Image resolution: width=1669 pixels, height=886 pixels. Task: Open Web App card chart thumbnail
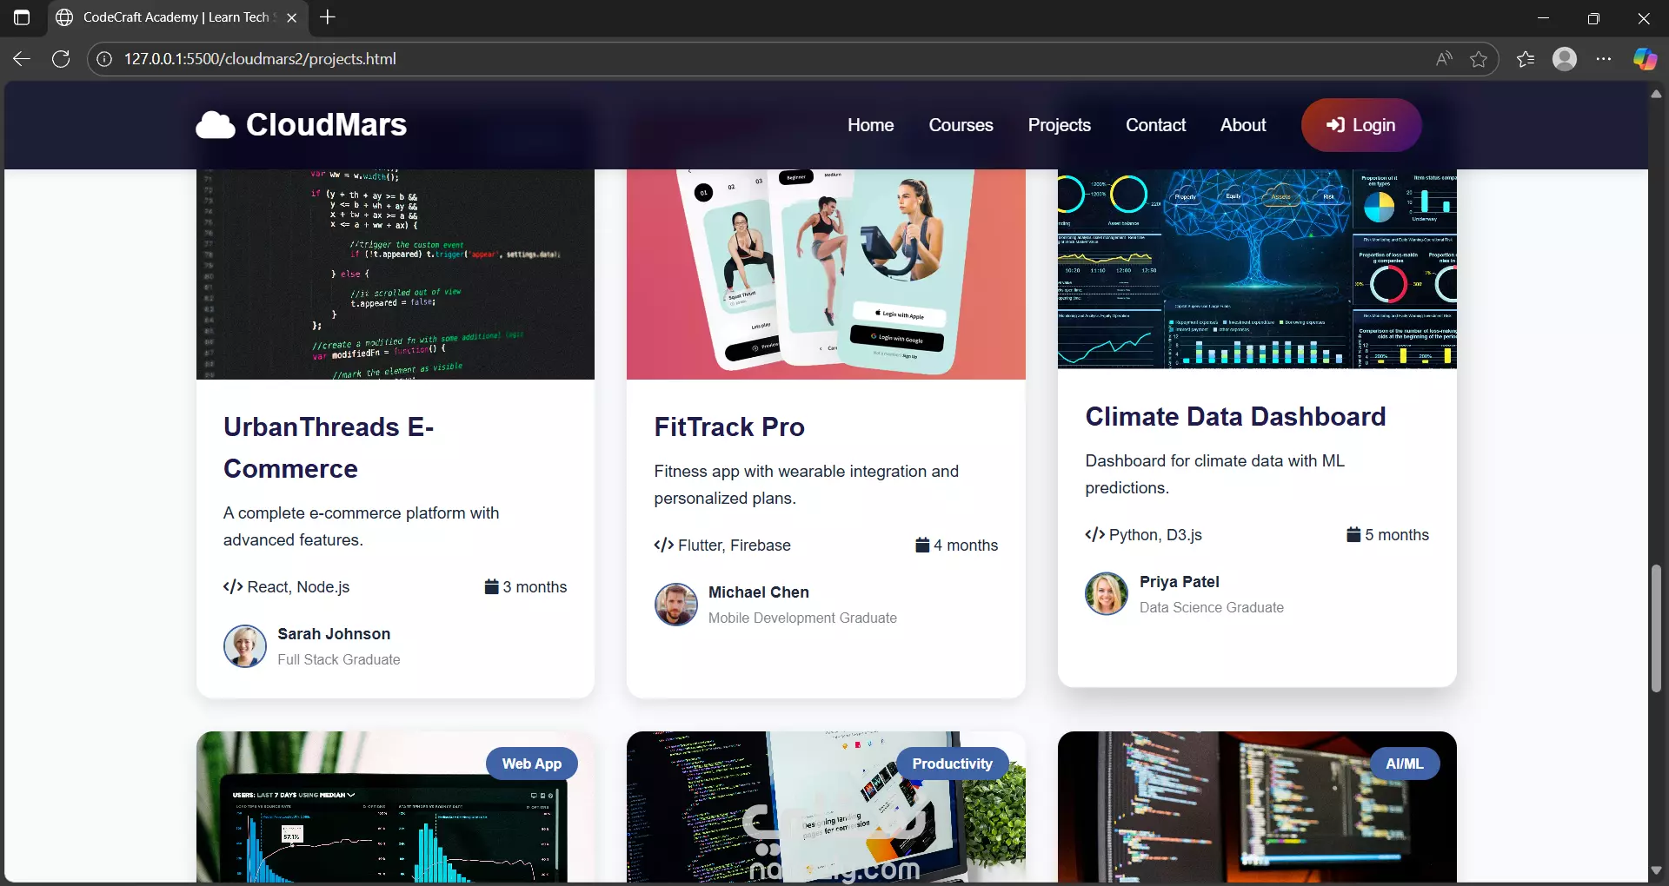coord(396,807)
